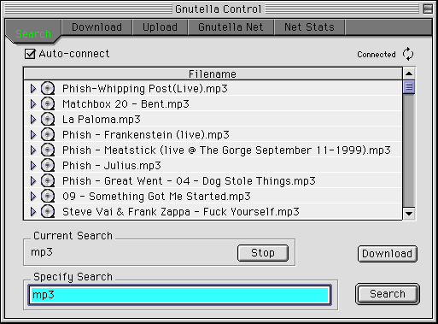The width and height of the screenshot is (438, 324).
Task: Select 09 - Something Got Me Started.mp3 filename
Action: 156,197
